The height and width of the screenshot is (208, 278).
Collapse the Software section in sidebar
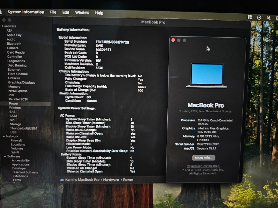click(5, 156)
